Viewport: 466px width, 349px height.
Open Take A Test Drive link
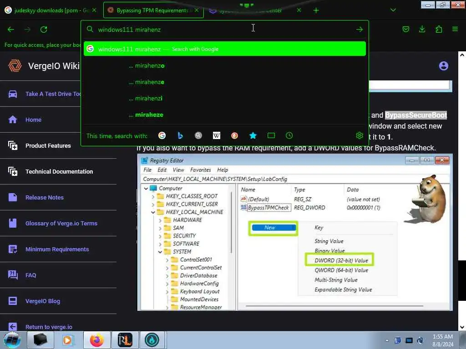[x=53, y=94]
